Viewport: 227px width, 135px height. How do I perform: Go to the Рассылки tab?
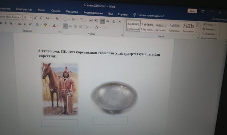point(72,12)
